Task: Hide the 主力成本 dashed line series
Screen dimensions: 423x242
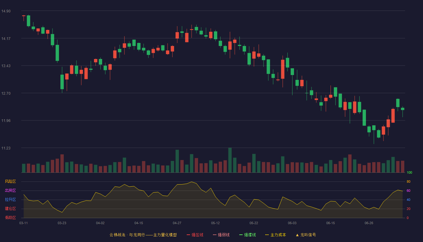Action: [x=276, y=235]
